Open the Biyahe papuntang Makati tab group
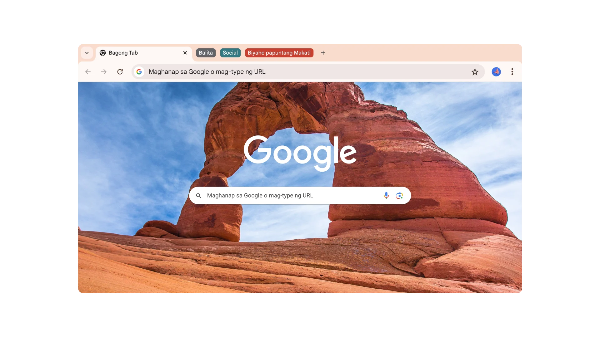The image size is (600, 337). [279, 53]
